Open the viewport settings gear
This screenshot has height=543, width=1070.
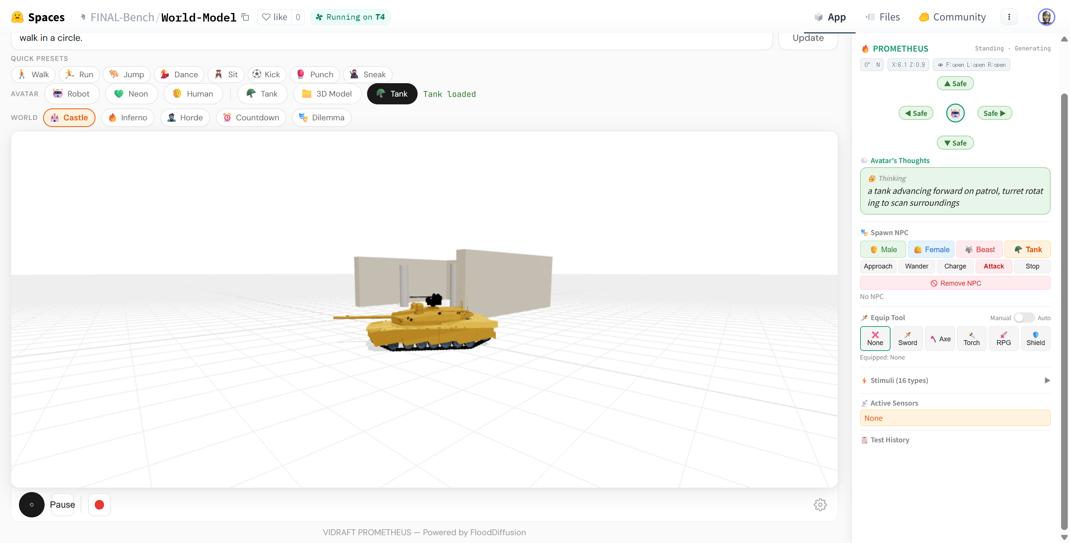(820, 504)
